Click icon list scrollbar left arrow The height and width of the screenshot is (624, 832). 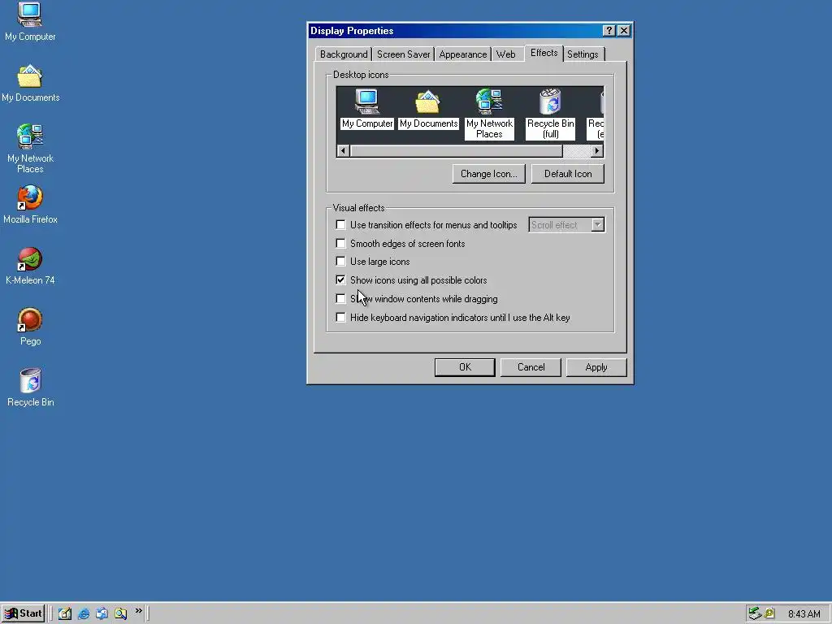point(344,150)
